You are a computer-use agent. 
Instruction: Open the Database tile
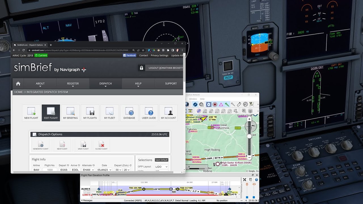[x=129, y=113]
